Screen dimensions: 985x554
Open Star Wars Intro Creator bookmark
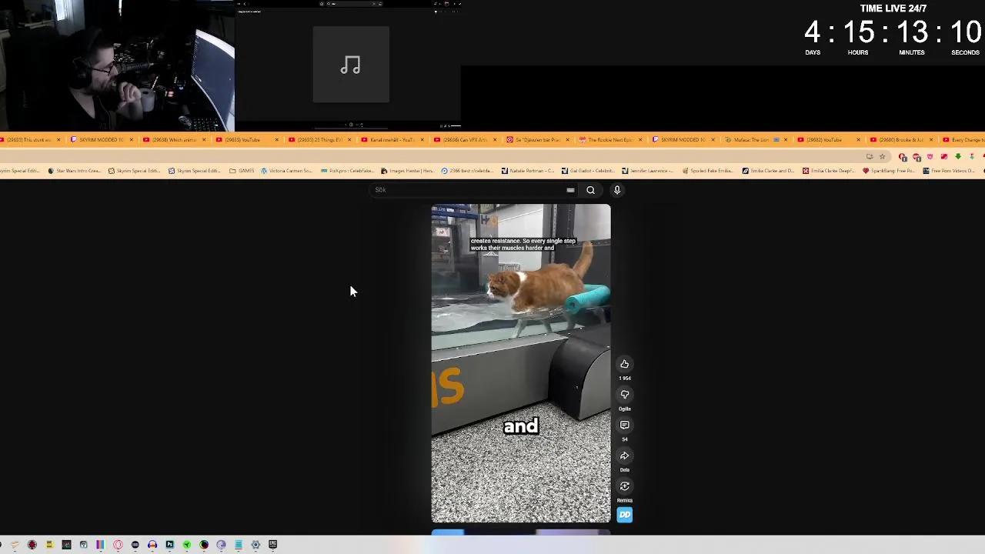pos(74,171)
